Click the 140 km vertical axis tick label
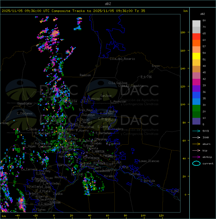The width and height of the screenshot is (216, 219). (x=183, y=69)
